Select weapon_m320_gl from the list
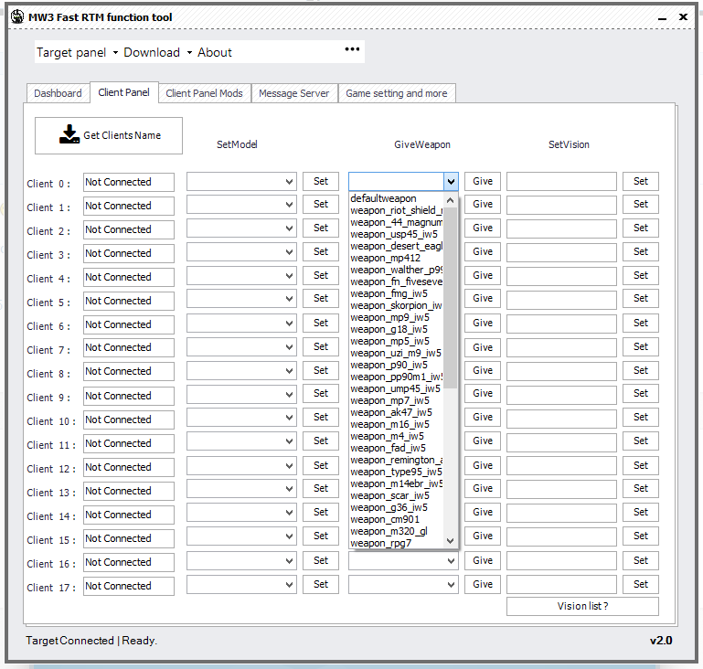 (397, 531)
